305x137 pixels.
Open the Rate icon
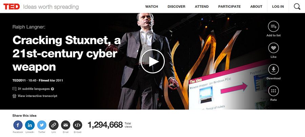273,91
